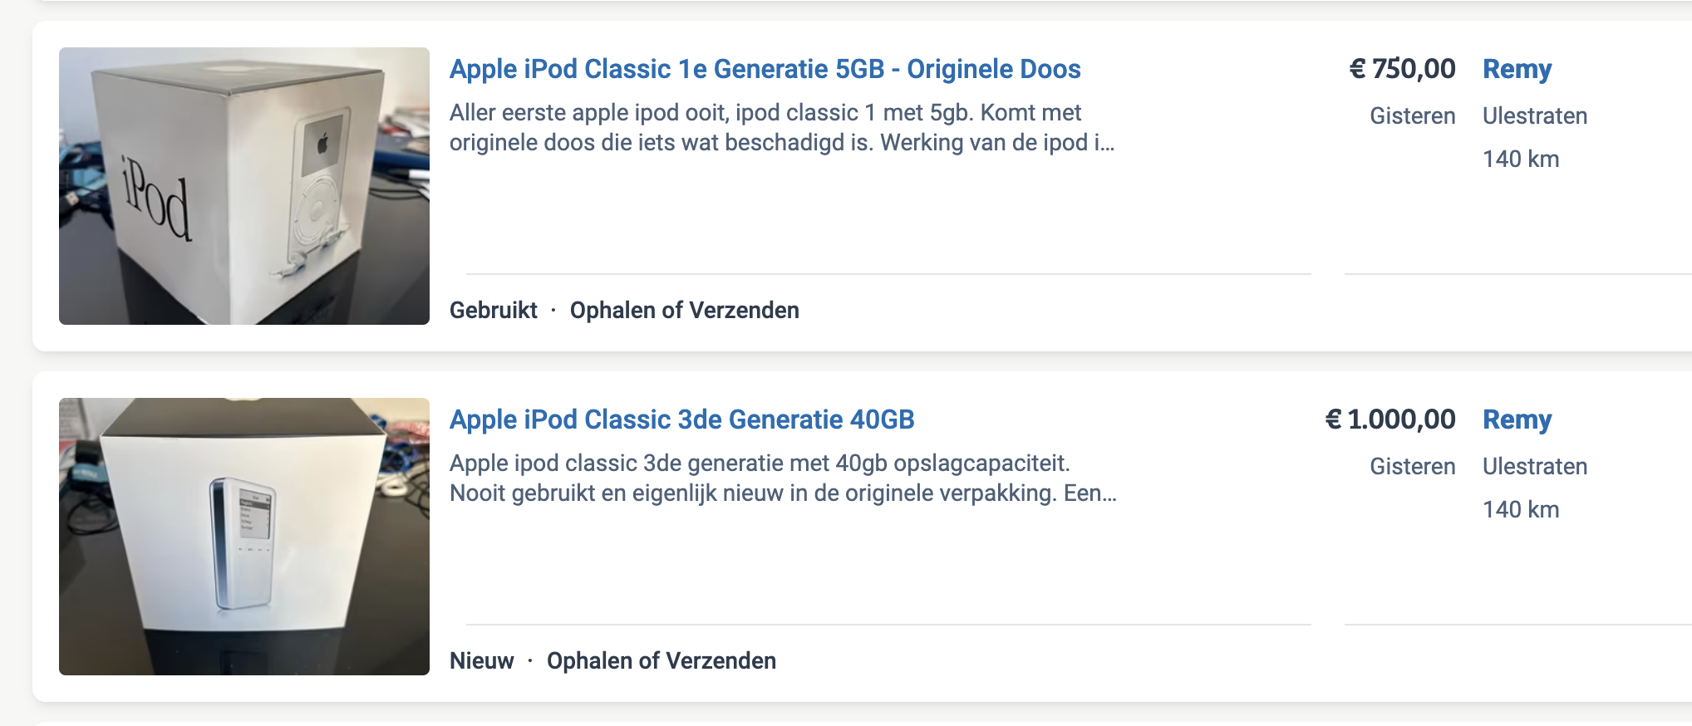Click the Nieuw condition label
Viewport: 1692px width, 726px height.
pyautogui.click(x=482, y=661)
